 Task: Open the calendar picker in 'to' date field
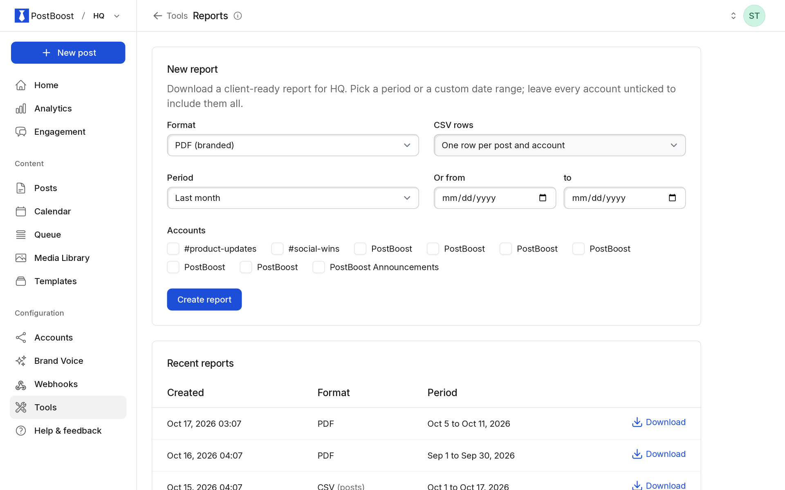coord(672,198)
